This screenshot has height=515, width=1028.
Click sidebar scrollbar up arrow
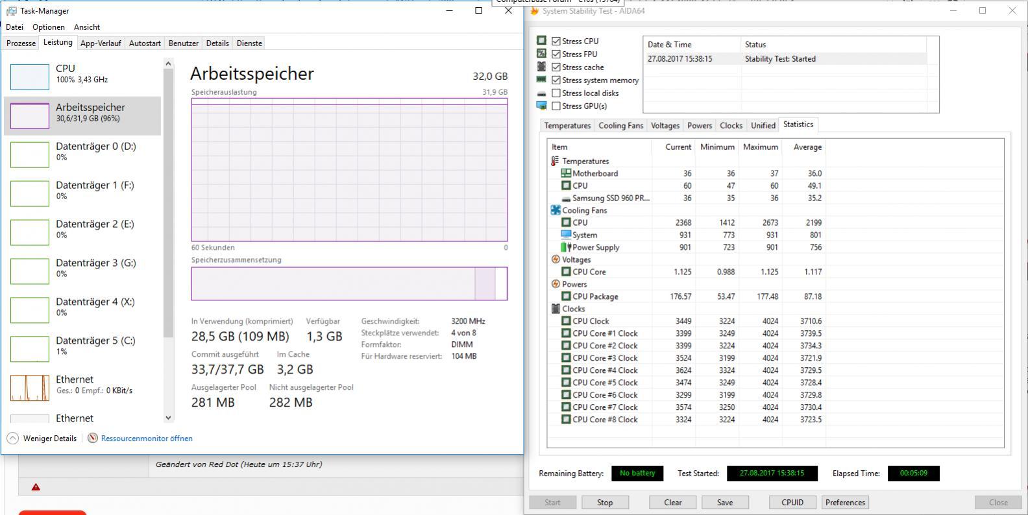pyautogui.click(x=168, y=64)
